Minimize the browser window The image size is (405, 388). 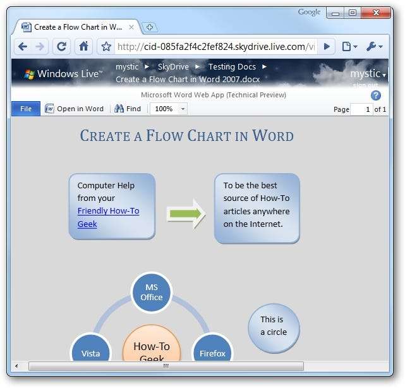335,13
